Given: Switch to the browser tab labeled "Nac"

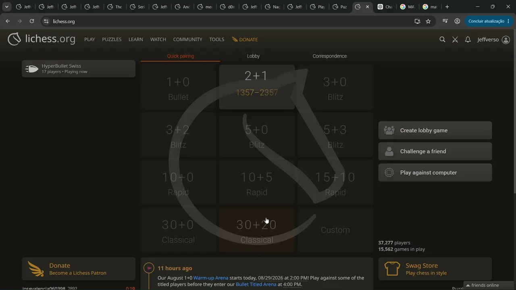Looking at the screenshot, I should pos(272,7).
